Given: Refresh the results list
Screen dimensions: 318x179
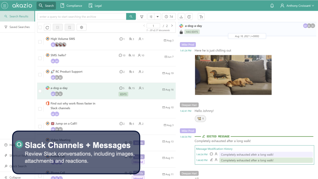Looking at the screenshot, I should point(47,27).
